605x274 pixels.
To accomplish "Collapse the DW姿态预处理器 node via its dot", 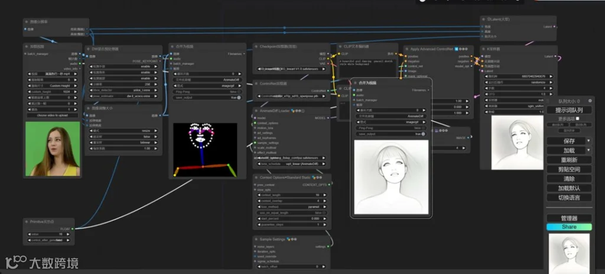I will [87, 49].
